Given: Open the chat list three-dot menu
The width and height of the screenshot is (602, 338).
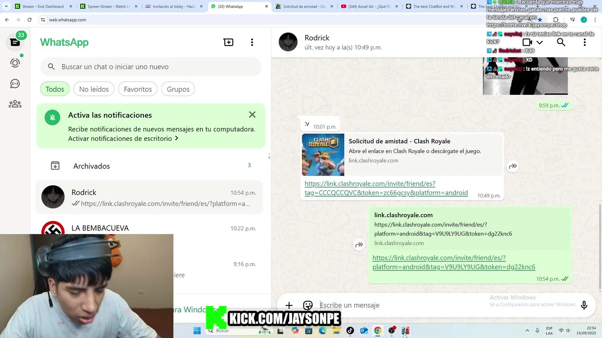Looking at the screenshot, I should (x=252, y=42).
